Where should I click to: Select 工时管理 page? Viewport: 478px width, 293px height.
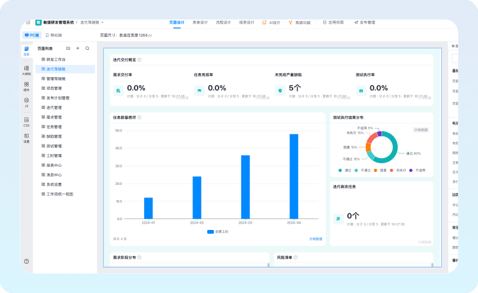(65, 155)
